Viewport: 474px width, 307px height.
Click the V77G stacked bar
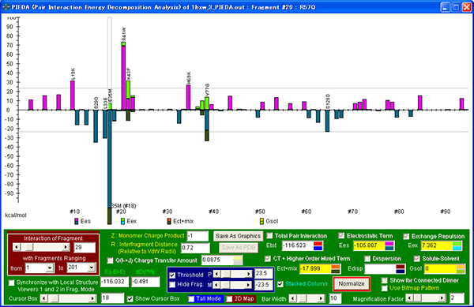207,119
